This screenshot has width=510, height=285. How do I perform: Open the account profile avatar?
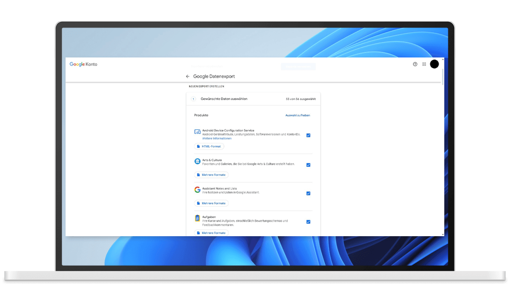[x=434, y=64]
